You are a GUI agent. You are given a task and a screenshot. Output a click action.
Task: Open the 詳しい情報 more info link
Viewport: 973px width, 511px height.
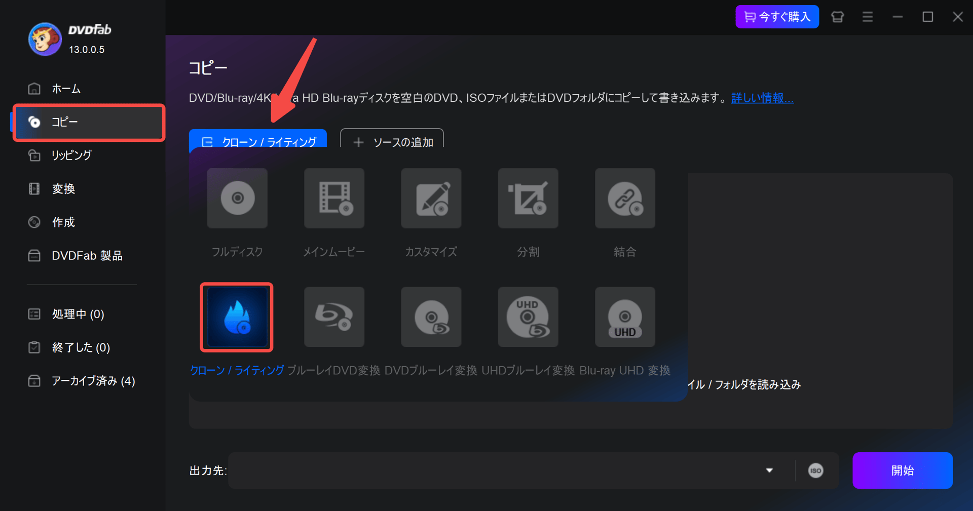pos(762,98)
